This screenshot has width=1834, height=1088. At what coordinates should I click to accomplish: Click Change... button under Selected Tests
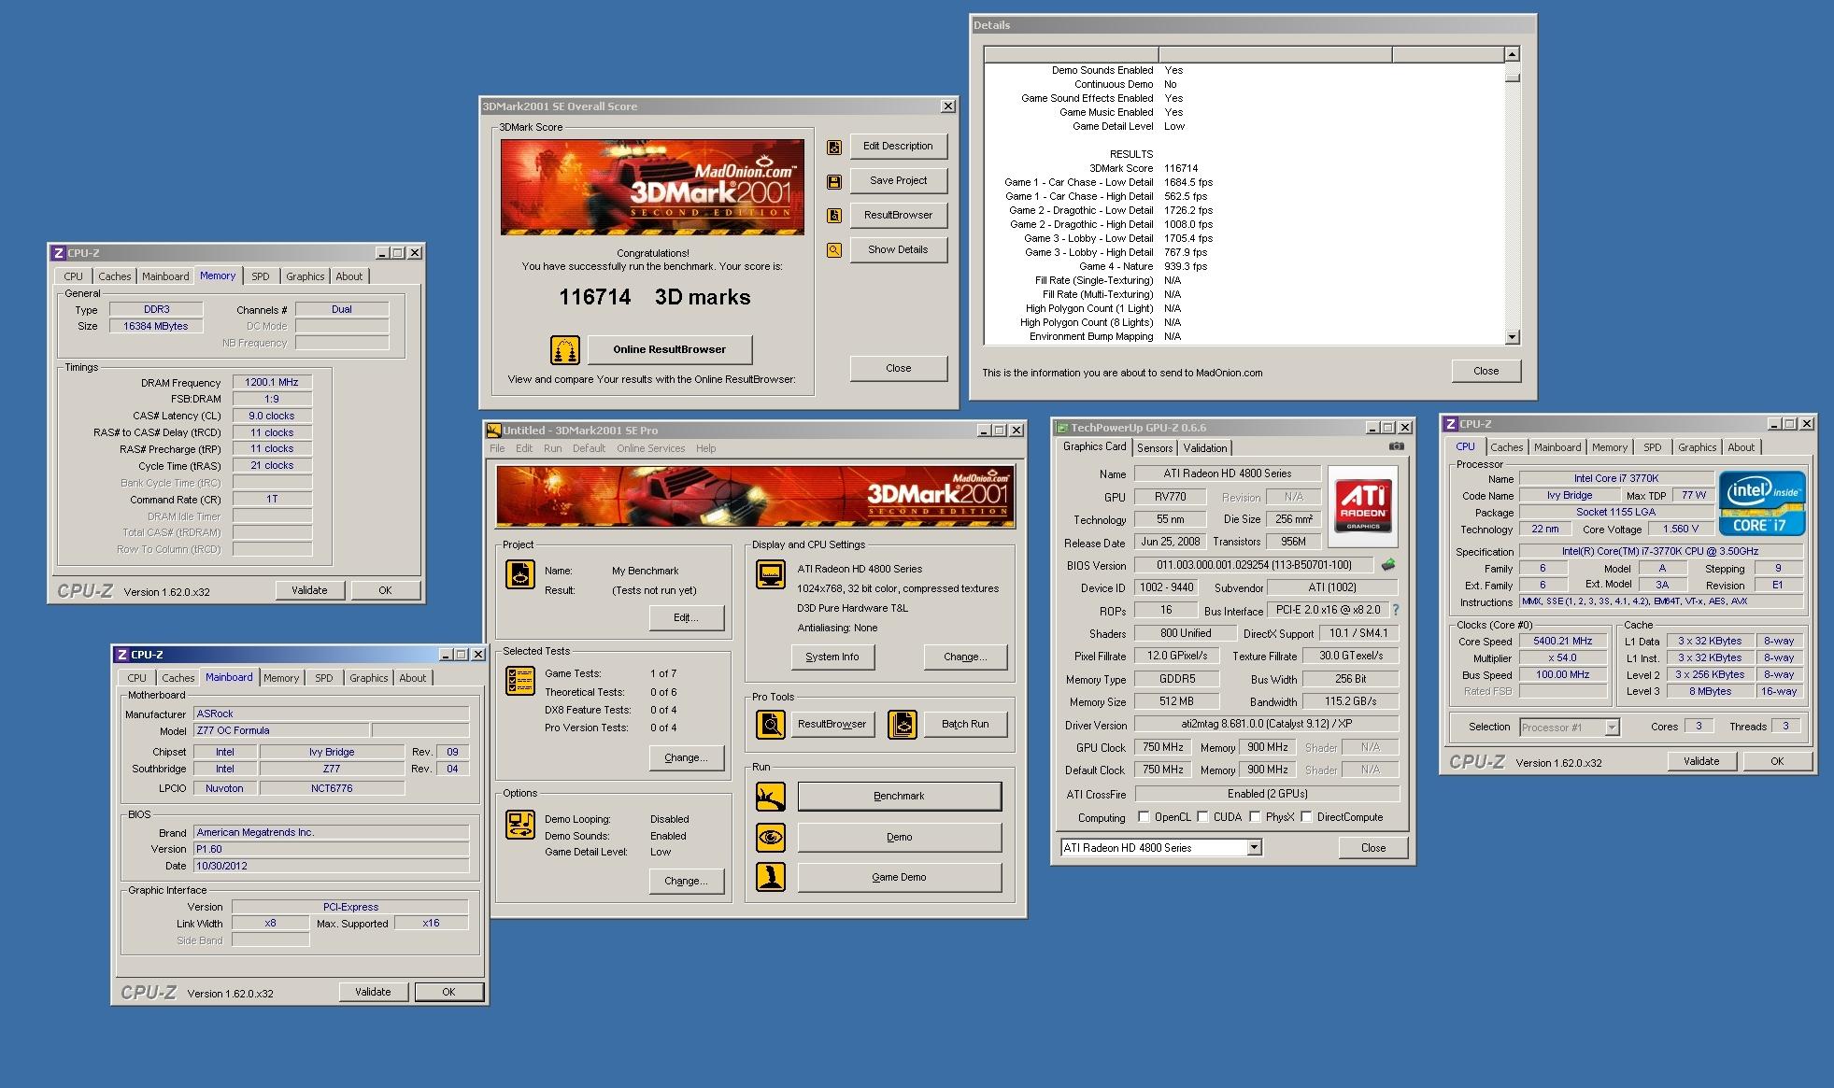pos(686,758)
